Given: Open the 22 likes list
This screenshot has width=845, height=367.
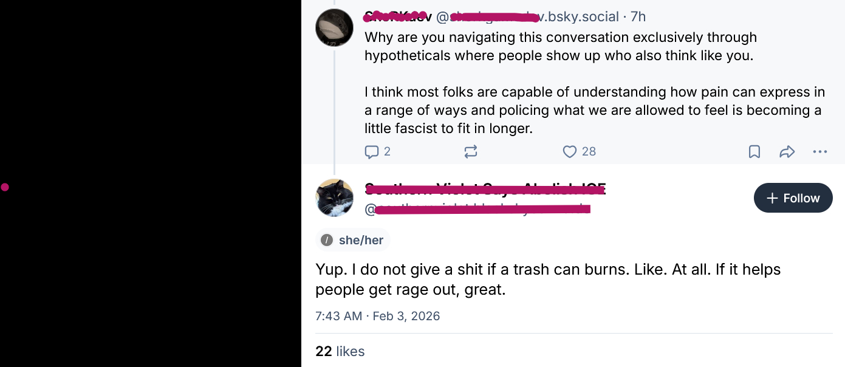Looking at the screenshot, I should click(x=340, y=351).
